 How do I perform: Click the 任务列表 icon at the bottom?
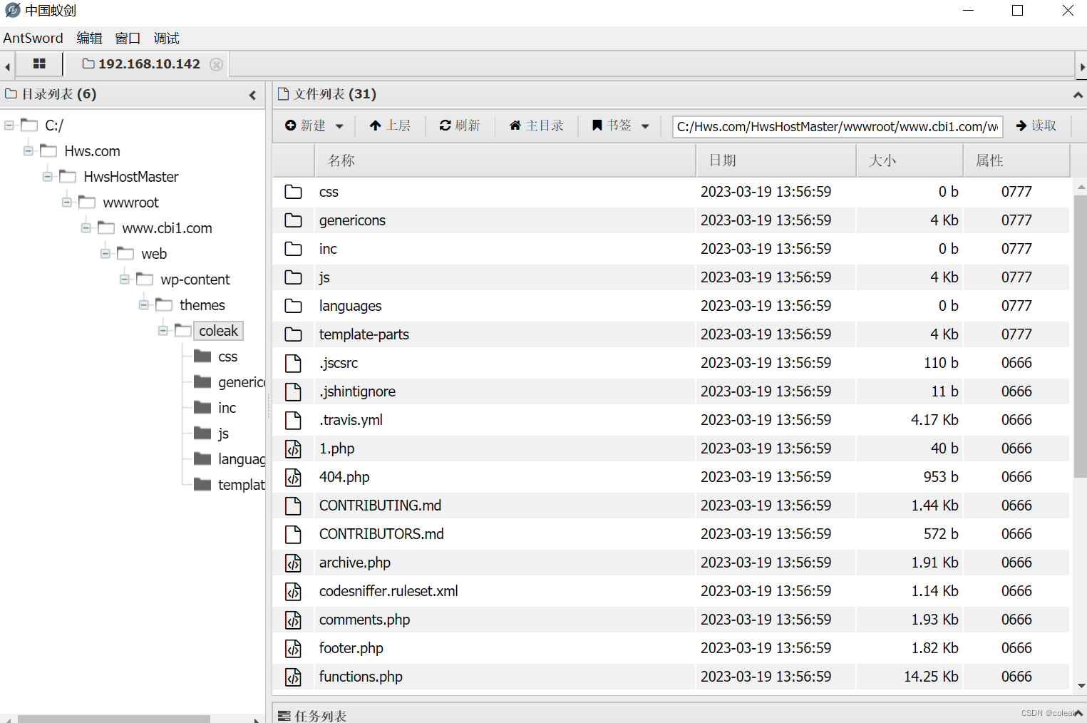pyautogui.click(x=285, y=715)
